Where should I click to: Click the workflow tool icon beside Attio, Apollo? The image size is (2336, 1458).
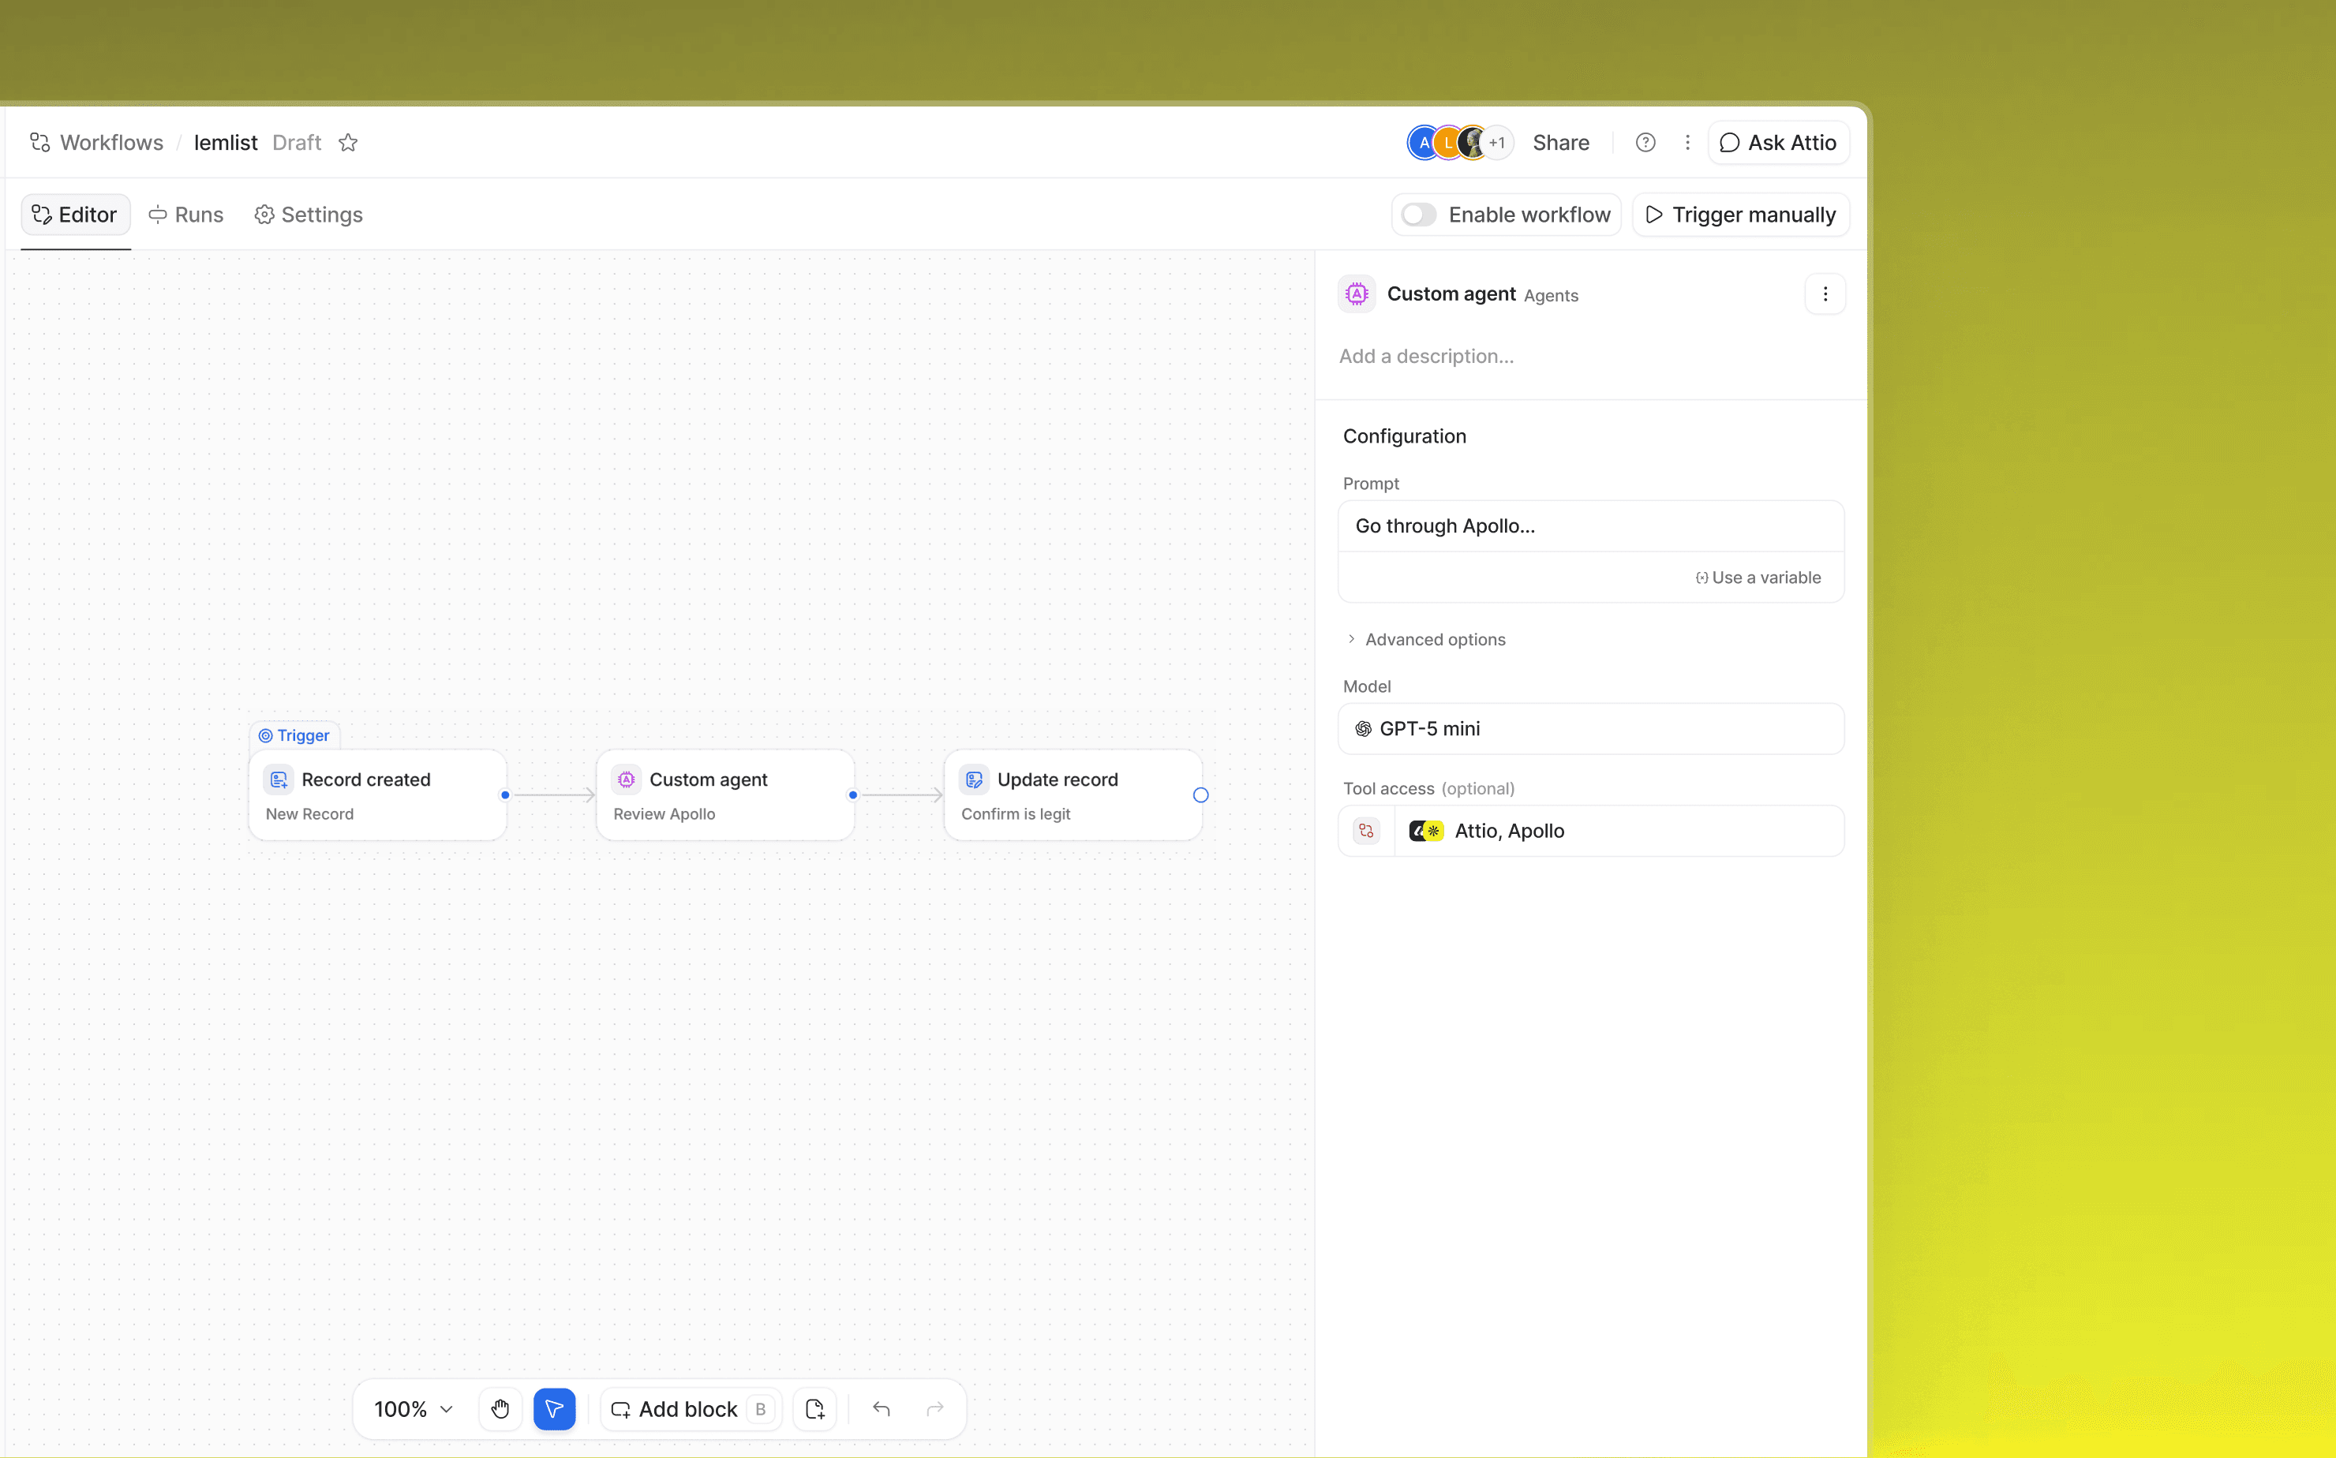click(1367, 830)
